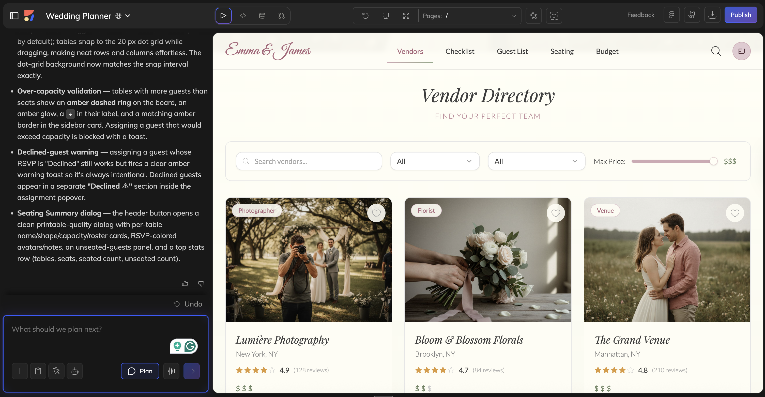Click the Figma import icon
765x397 pixels.
(671, 15)
